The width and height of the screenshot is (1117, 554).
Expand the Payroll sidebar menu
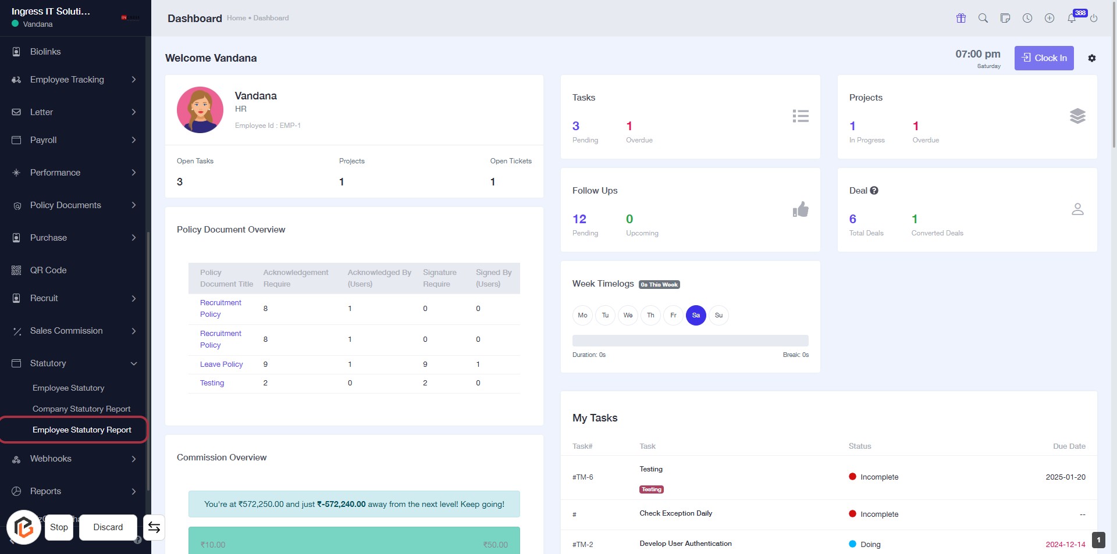74,140
